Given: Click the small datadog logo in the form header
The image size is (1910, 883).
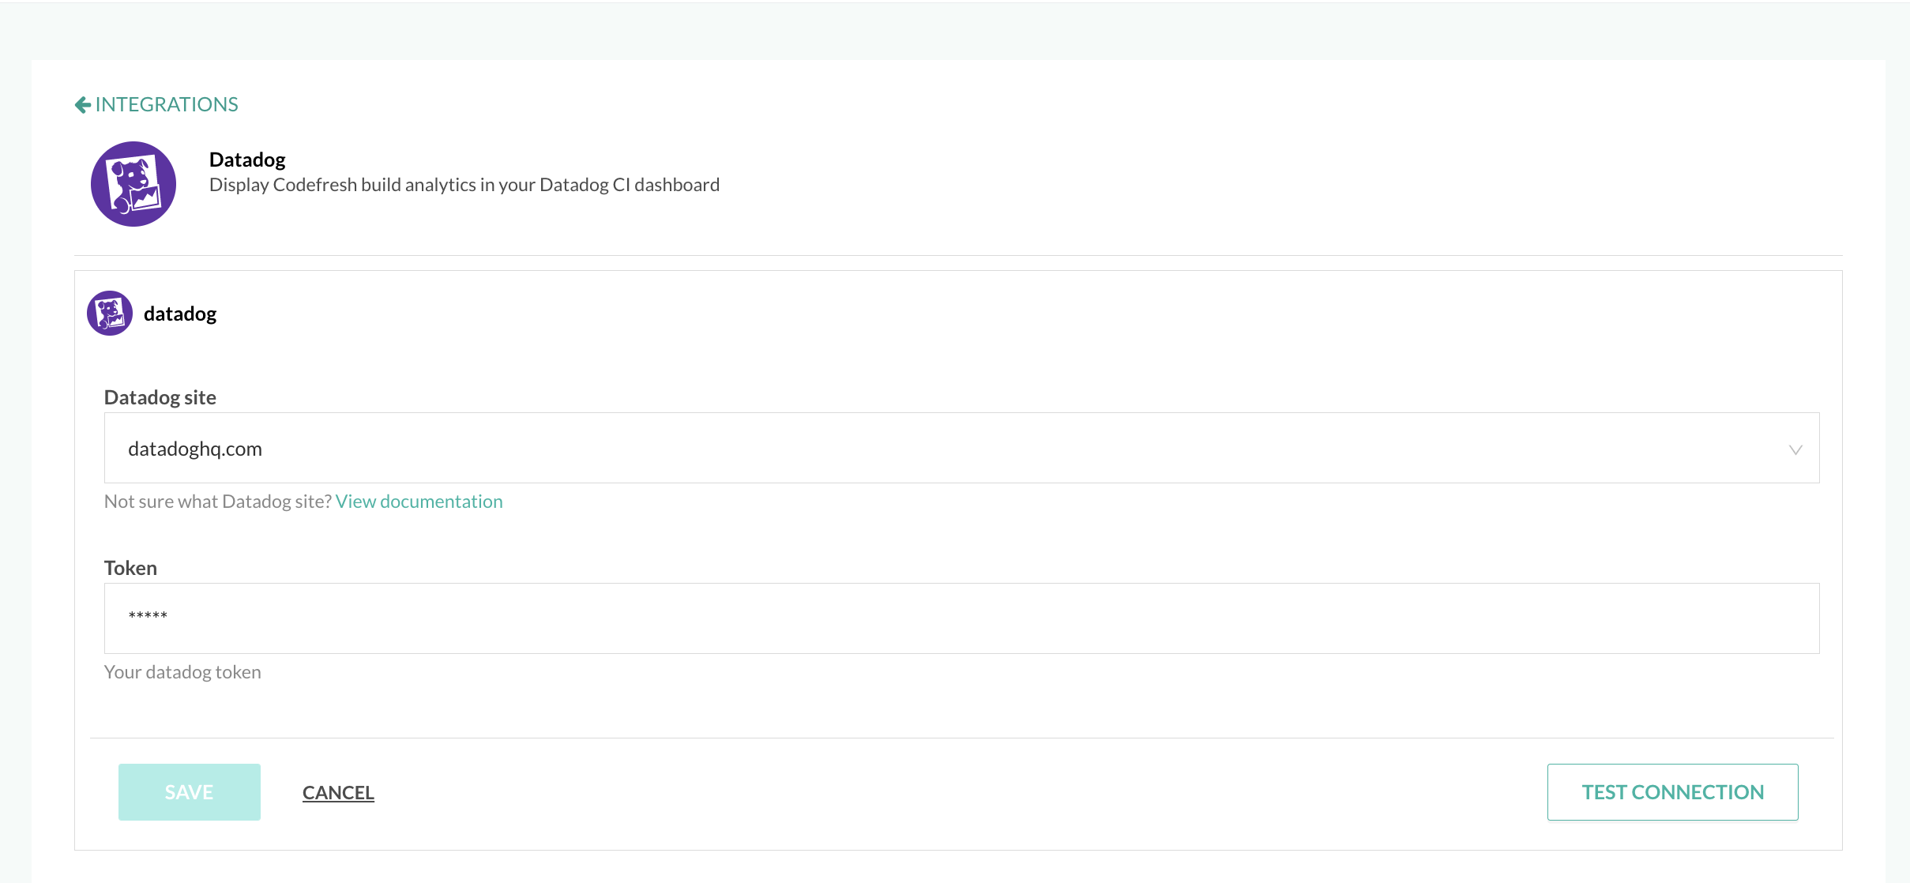Looking at the screenshot, I should (110, 314).
